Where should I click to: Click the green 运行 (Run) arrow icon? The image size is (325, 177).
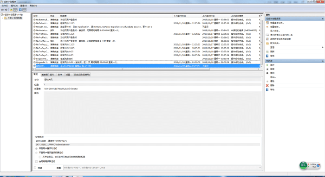tap(267, 65)
